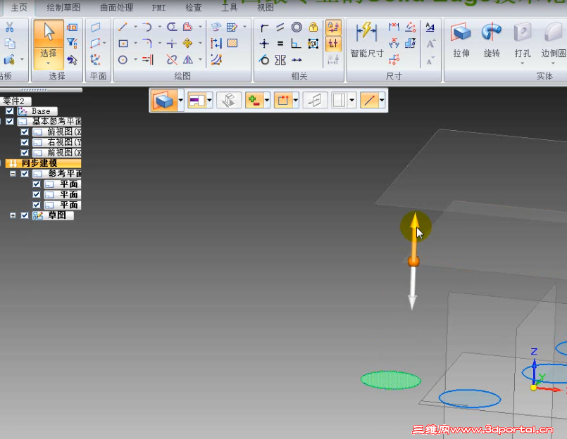The height and width of the screenshot is (439, 567).
Task: Pick the Line drawing tool
Action: (123, 27)
